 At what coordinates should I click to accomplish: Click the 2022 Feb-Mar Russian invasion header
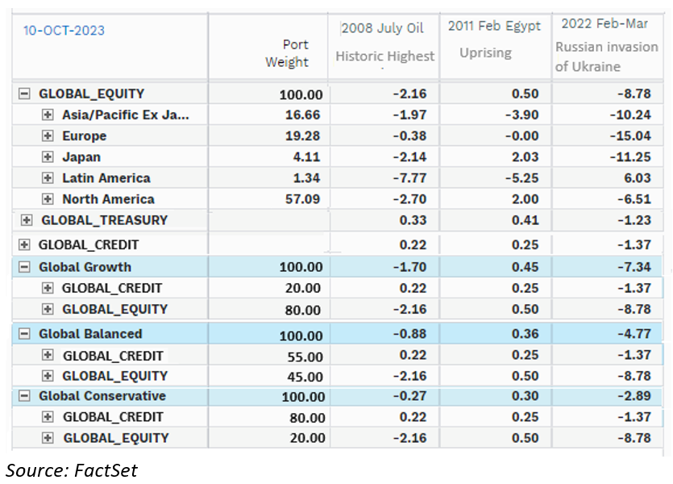[605, 44]
